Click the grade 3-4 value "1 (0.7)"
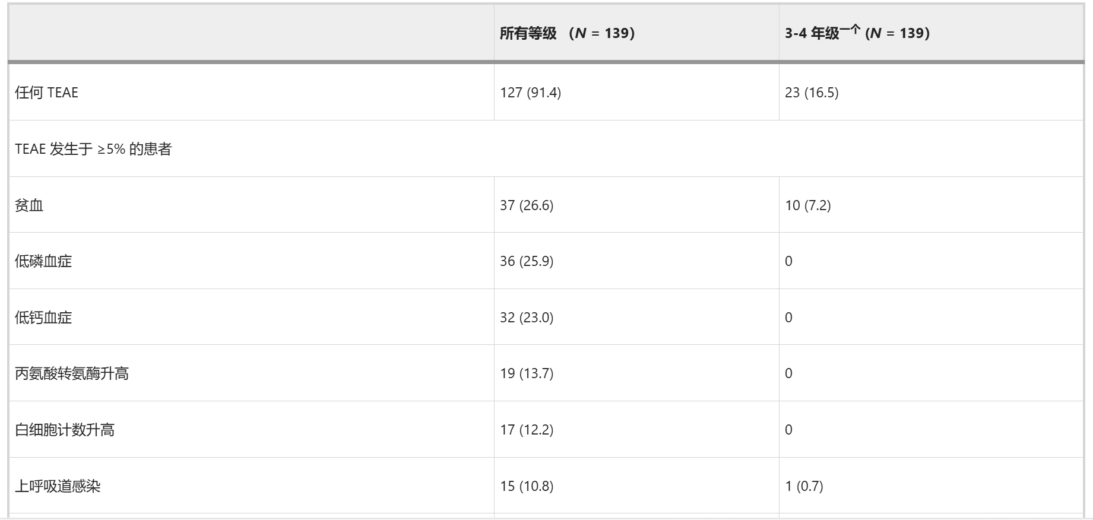The height and width of the screenshot is (520, 1093). click(804, 486)
